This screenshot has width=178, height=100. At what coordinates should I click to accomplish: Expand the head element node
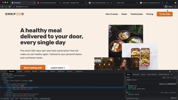2,77
